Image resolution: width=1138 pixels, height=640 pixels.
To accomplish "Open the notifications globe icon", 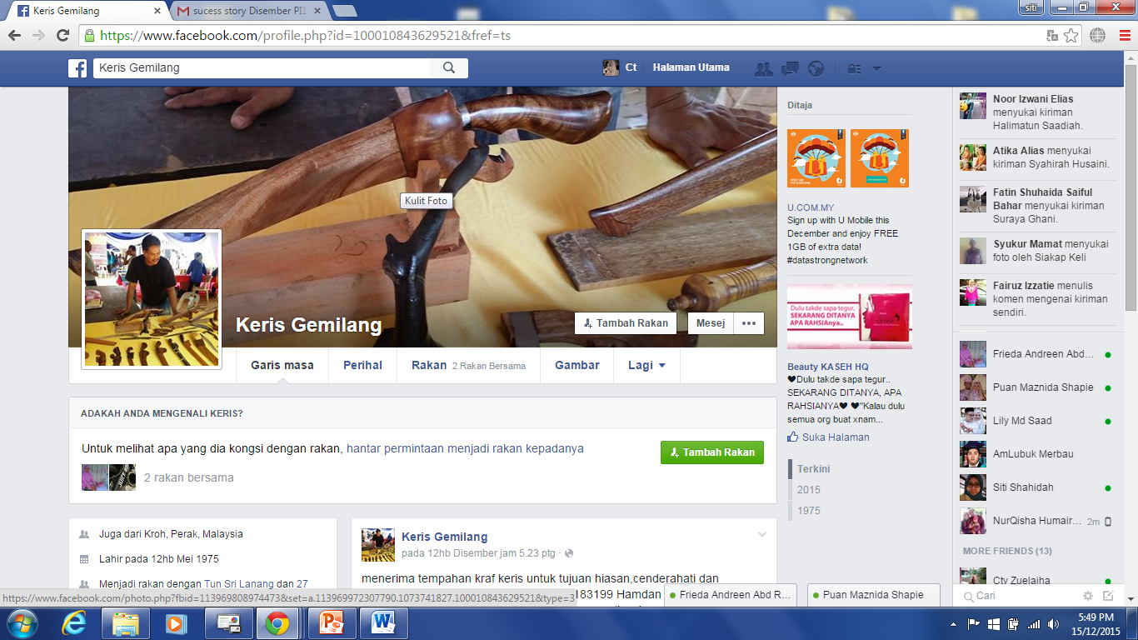I will click(816, 68).
